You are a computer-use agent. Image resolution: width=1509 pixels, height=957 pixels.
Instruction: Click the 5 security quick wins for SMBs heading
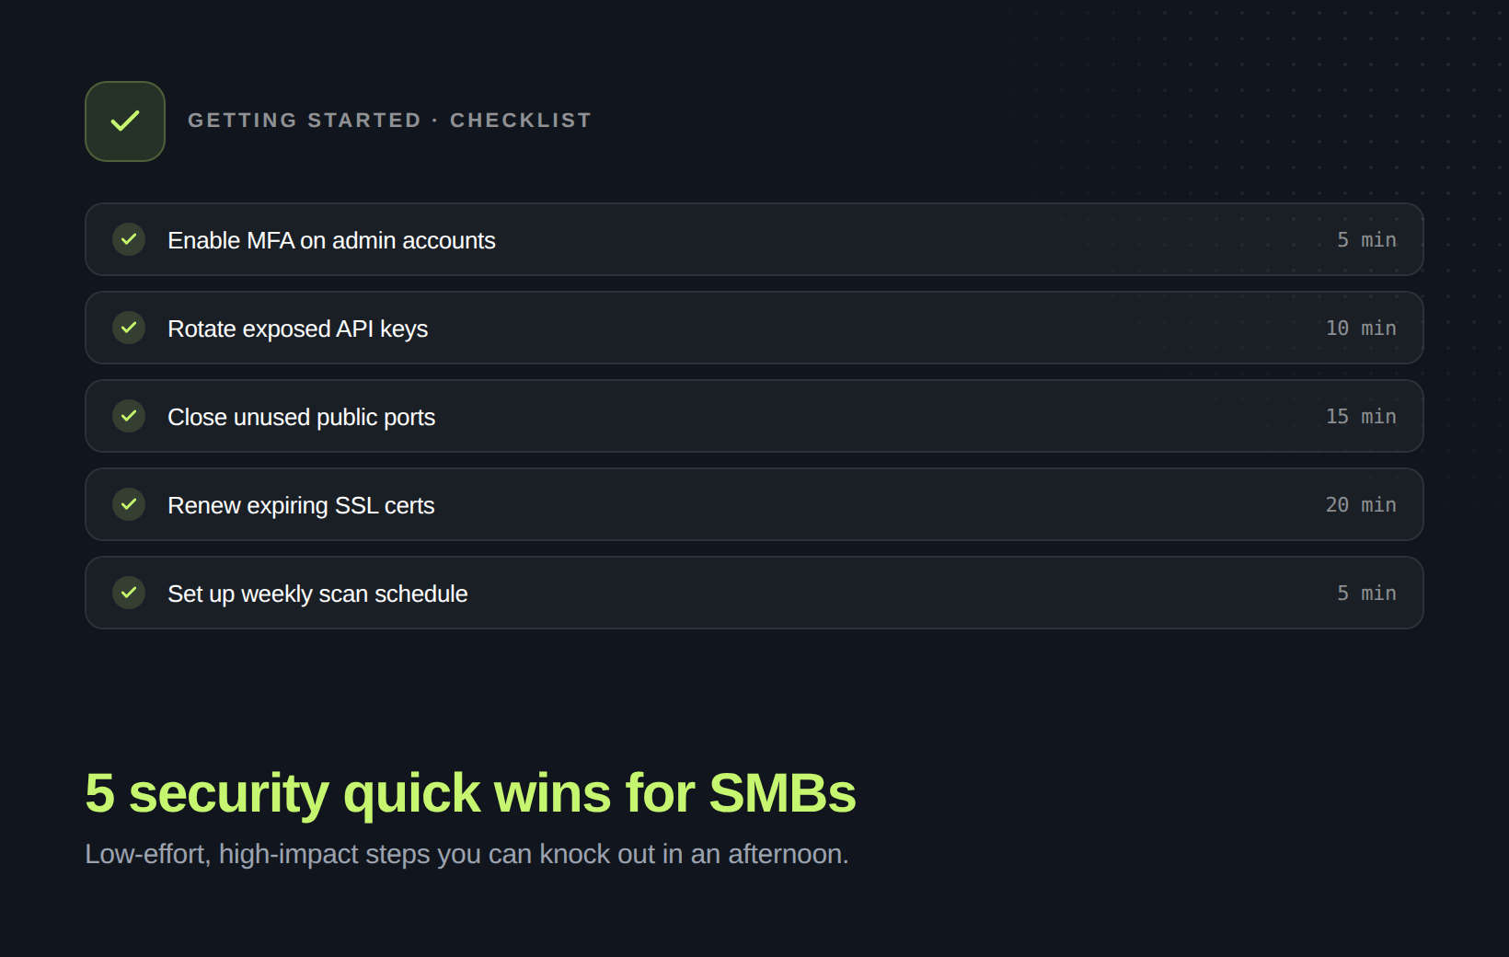tap(469, 793)
